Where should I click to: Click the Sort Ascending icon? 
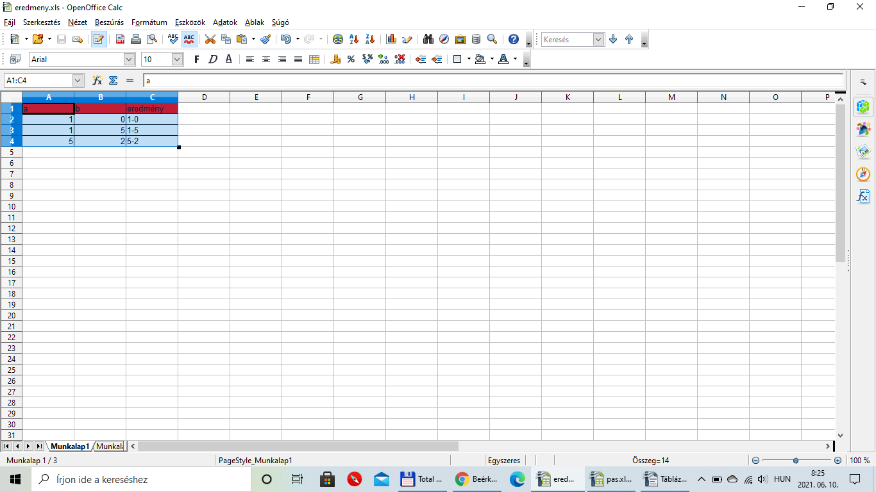point(353,39)
